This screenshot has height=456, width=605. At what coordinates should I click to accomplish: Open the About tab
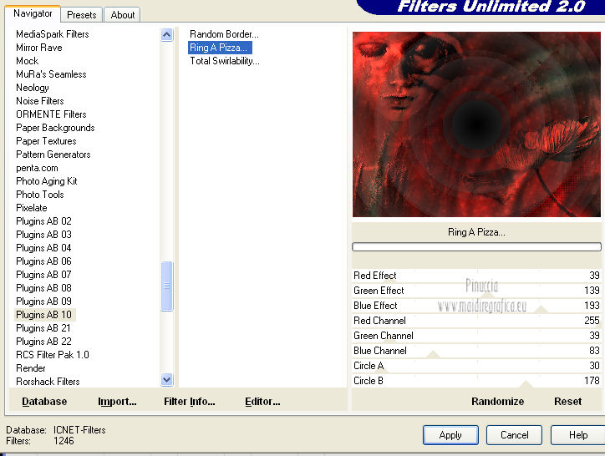(122, 15)
